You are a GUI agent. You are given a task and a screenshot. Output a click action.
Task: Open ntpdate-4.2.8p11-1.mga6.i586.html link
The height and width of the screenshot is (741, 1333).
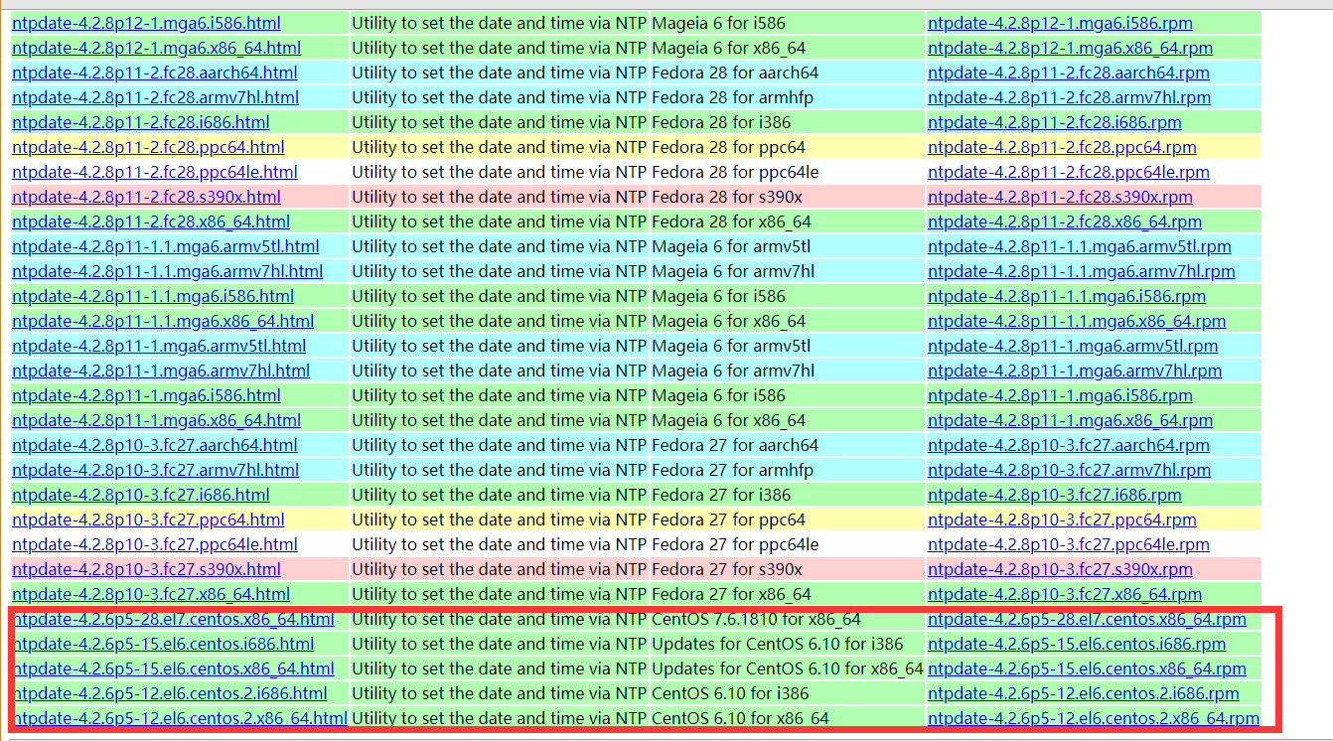coord(146,395)
